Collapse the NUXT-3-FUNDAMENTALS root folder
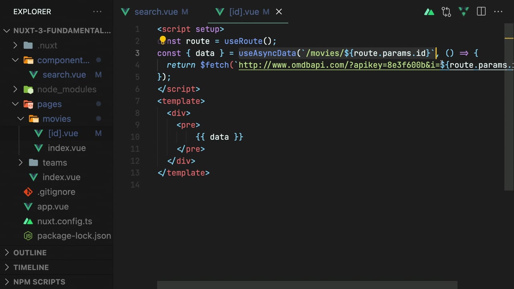This screenshot has width=514, height=289. click(x=7, y=31)
